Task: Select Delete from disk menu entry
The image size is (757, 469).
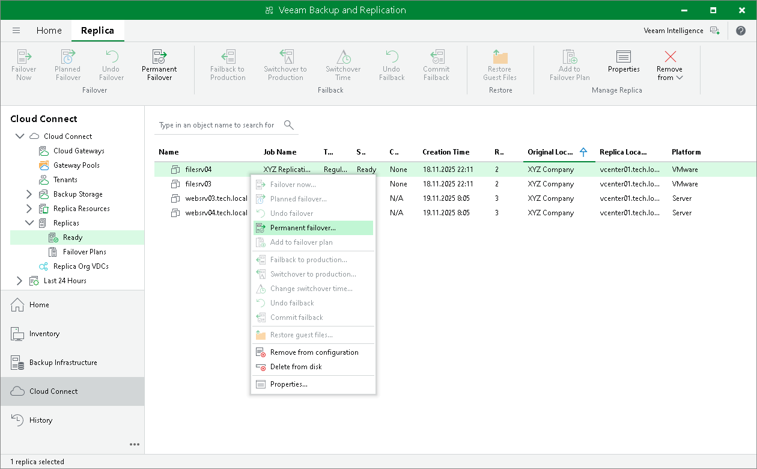Action: [x=296, y=367]
